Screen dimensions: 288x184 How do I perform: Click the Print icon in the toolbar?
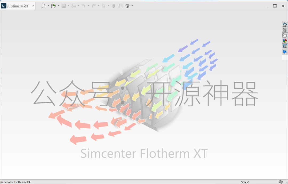click(x=74, y=6)
